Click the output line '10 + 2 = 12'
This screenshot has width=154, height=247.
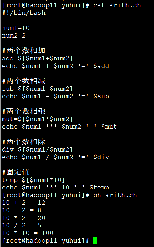coord(24,203)
